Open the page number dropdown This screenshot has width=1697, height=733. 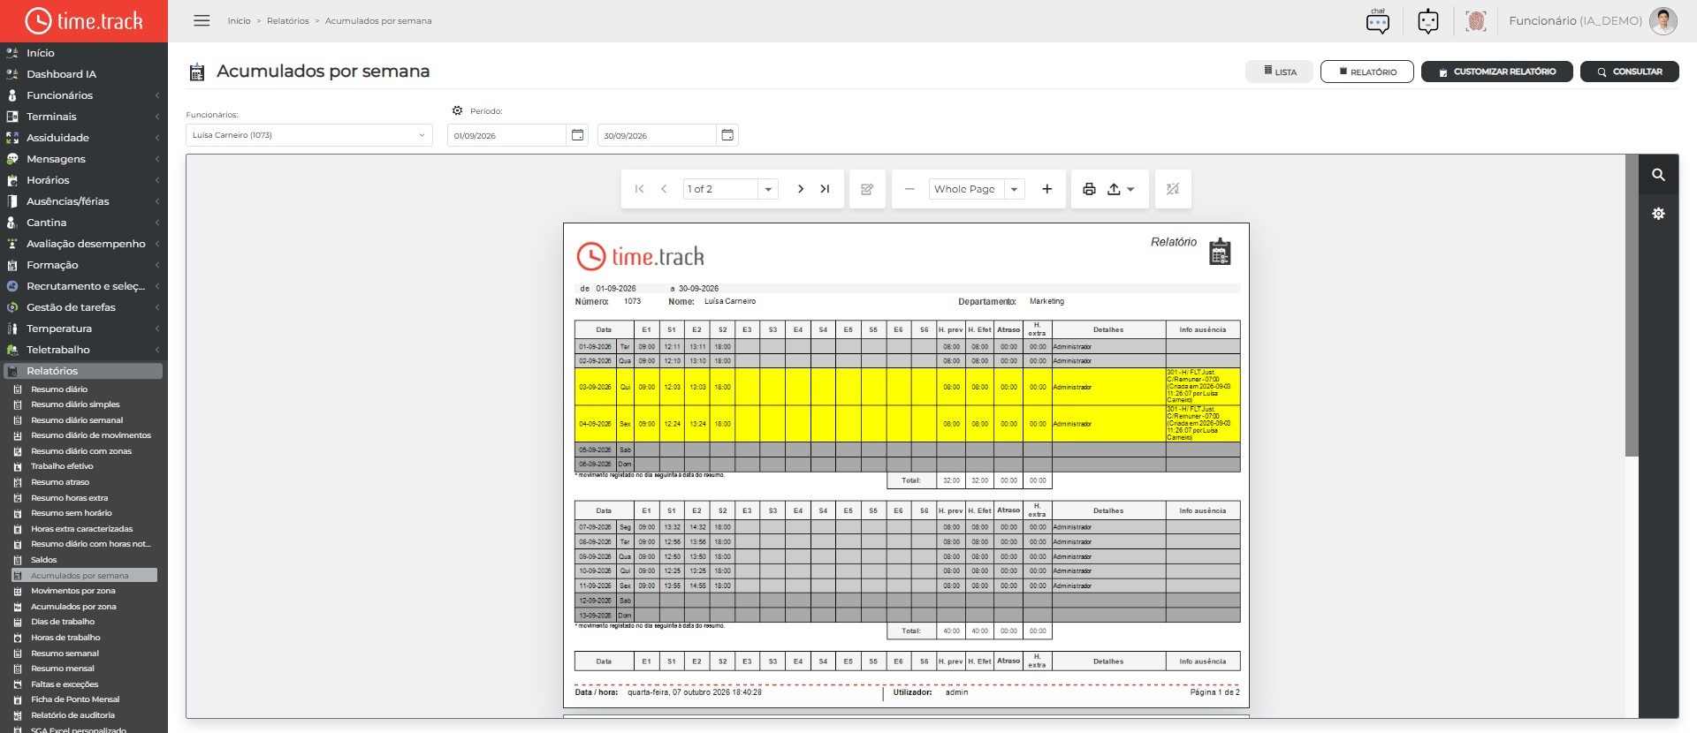point(768,189)
